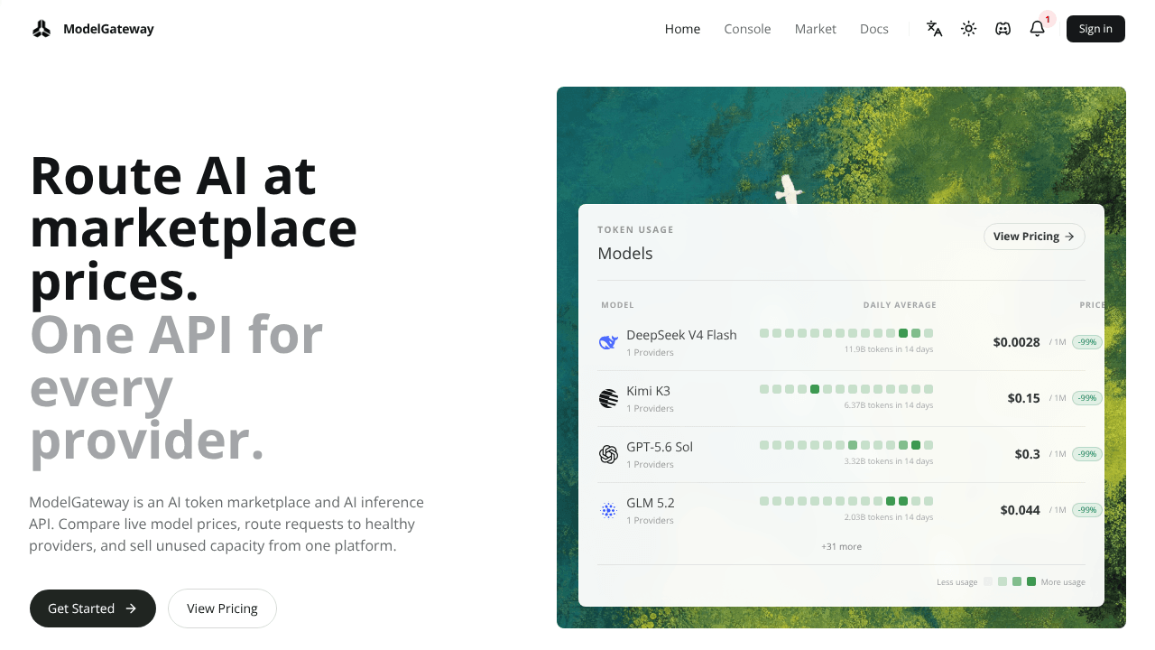The image size is (1155, 650).
Task: Open the Console nav item
Action: click(x=747, y=29)
